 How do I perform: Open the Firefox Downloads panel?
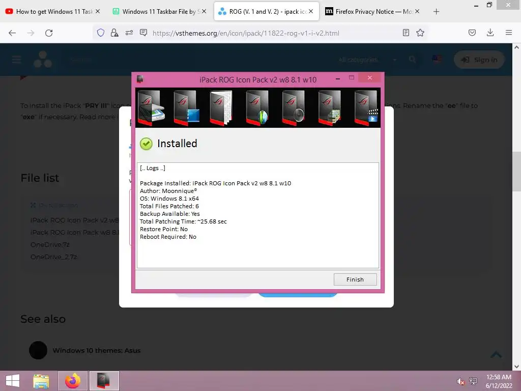coord(490,33)
